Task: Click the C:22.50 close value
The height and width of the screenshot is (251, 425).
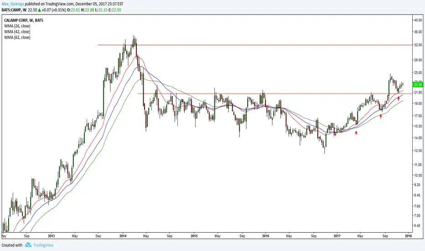Action: [114, 10]
